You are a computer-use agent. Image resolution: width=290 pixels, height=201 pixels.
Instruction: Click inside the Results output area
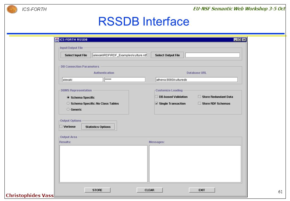pos(103,164)
